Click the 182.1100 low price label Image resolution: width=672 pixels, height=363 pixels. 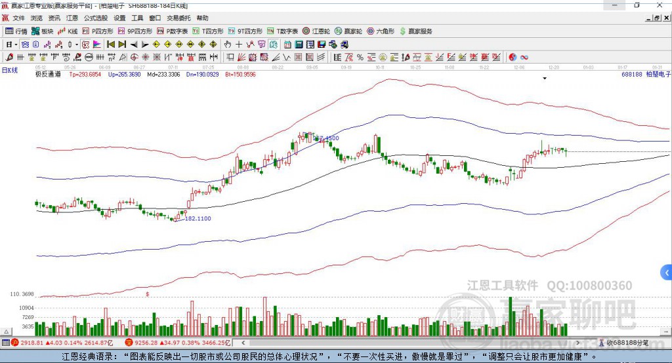198,218
